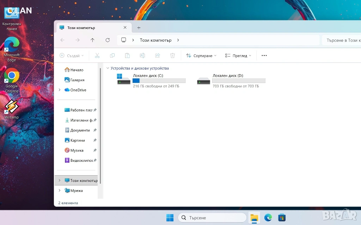Viewport: 361px width, 225px height.
Task: Open a new File Explorer tab
Action: pos(139,28)
